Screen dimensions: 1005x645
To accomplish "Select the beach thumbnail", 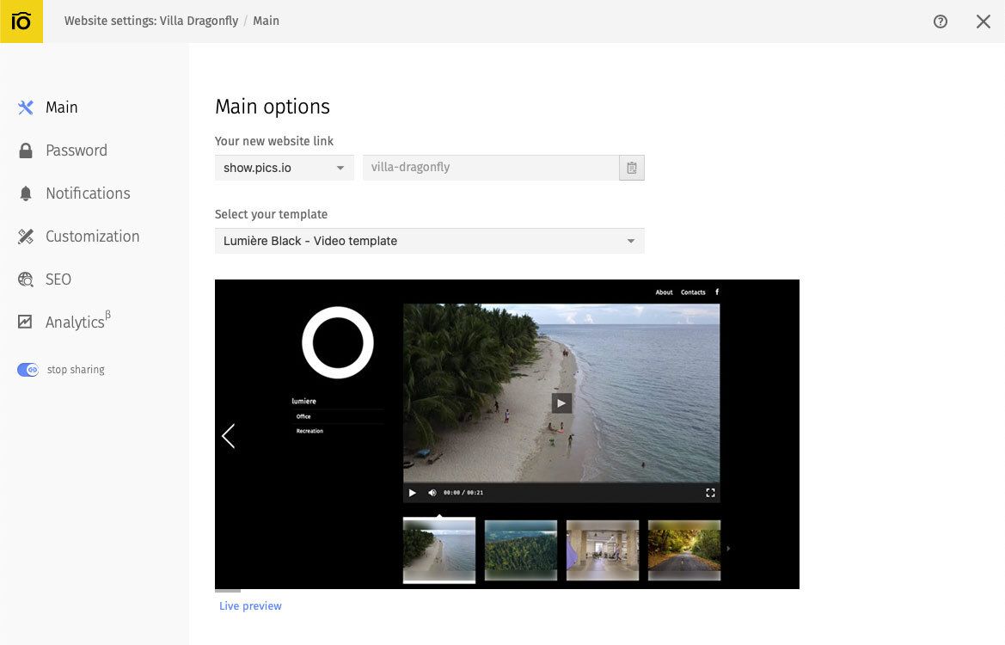I will coord(439,550).
